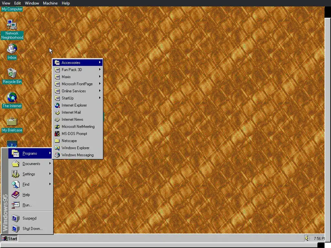Choose the Internet Explorer menu entry
Viewport: 331px width, 248px height.
point(78,105)
